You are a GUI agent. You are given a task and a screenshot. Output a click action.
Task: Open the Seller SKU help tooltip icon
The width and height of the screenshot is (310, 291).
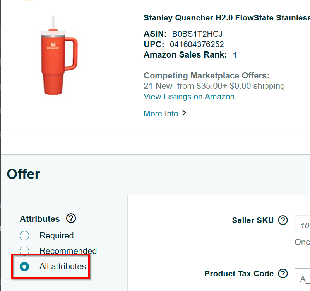click(x=283, y=220)
